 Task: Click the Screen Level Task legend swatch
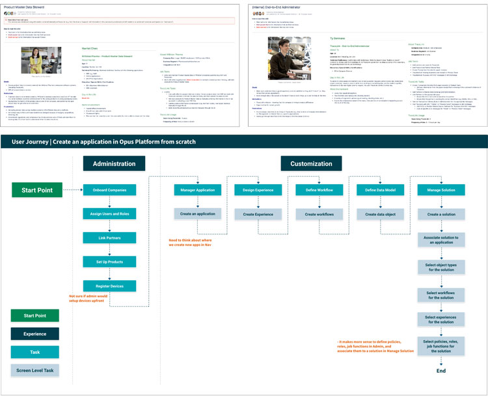(x=35, y=371)
